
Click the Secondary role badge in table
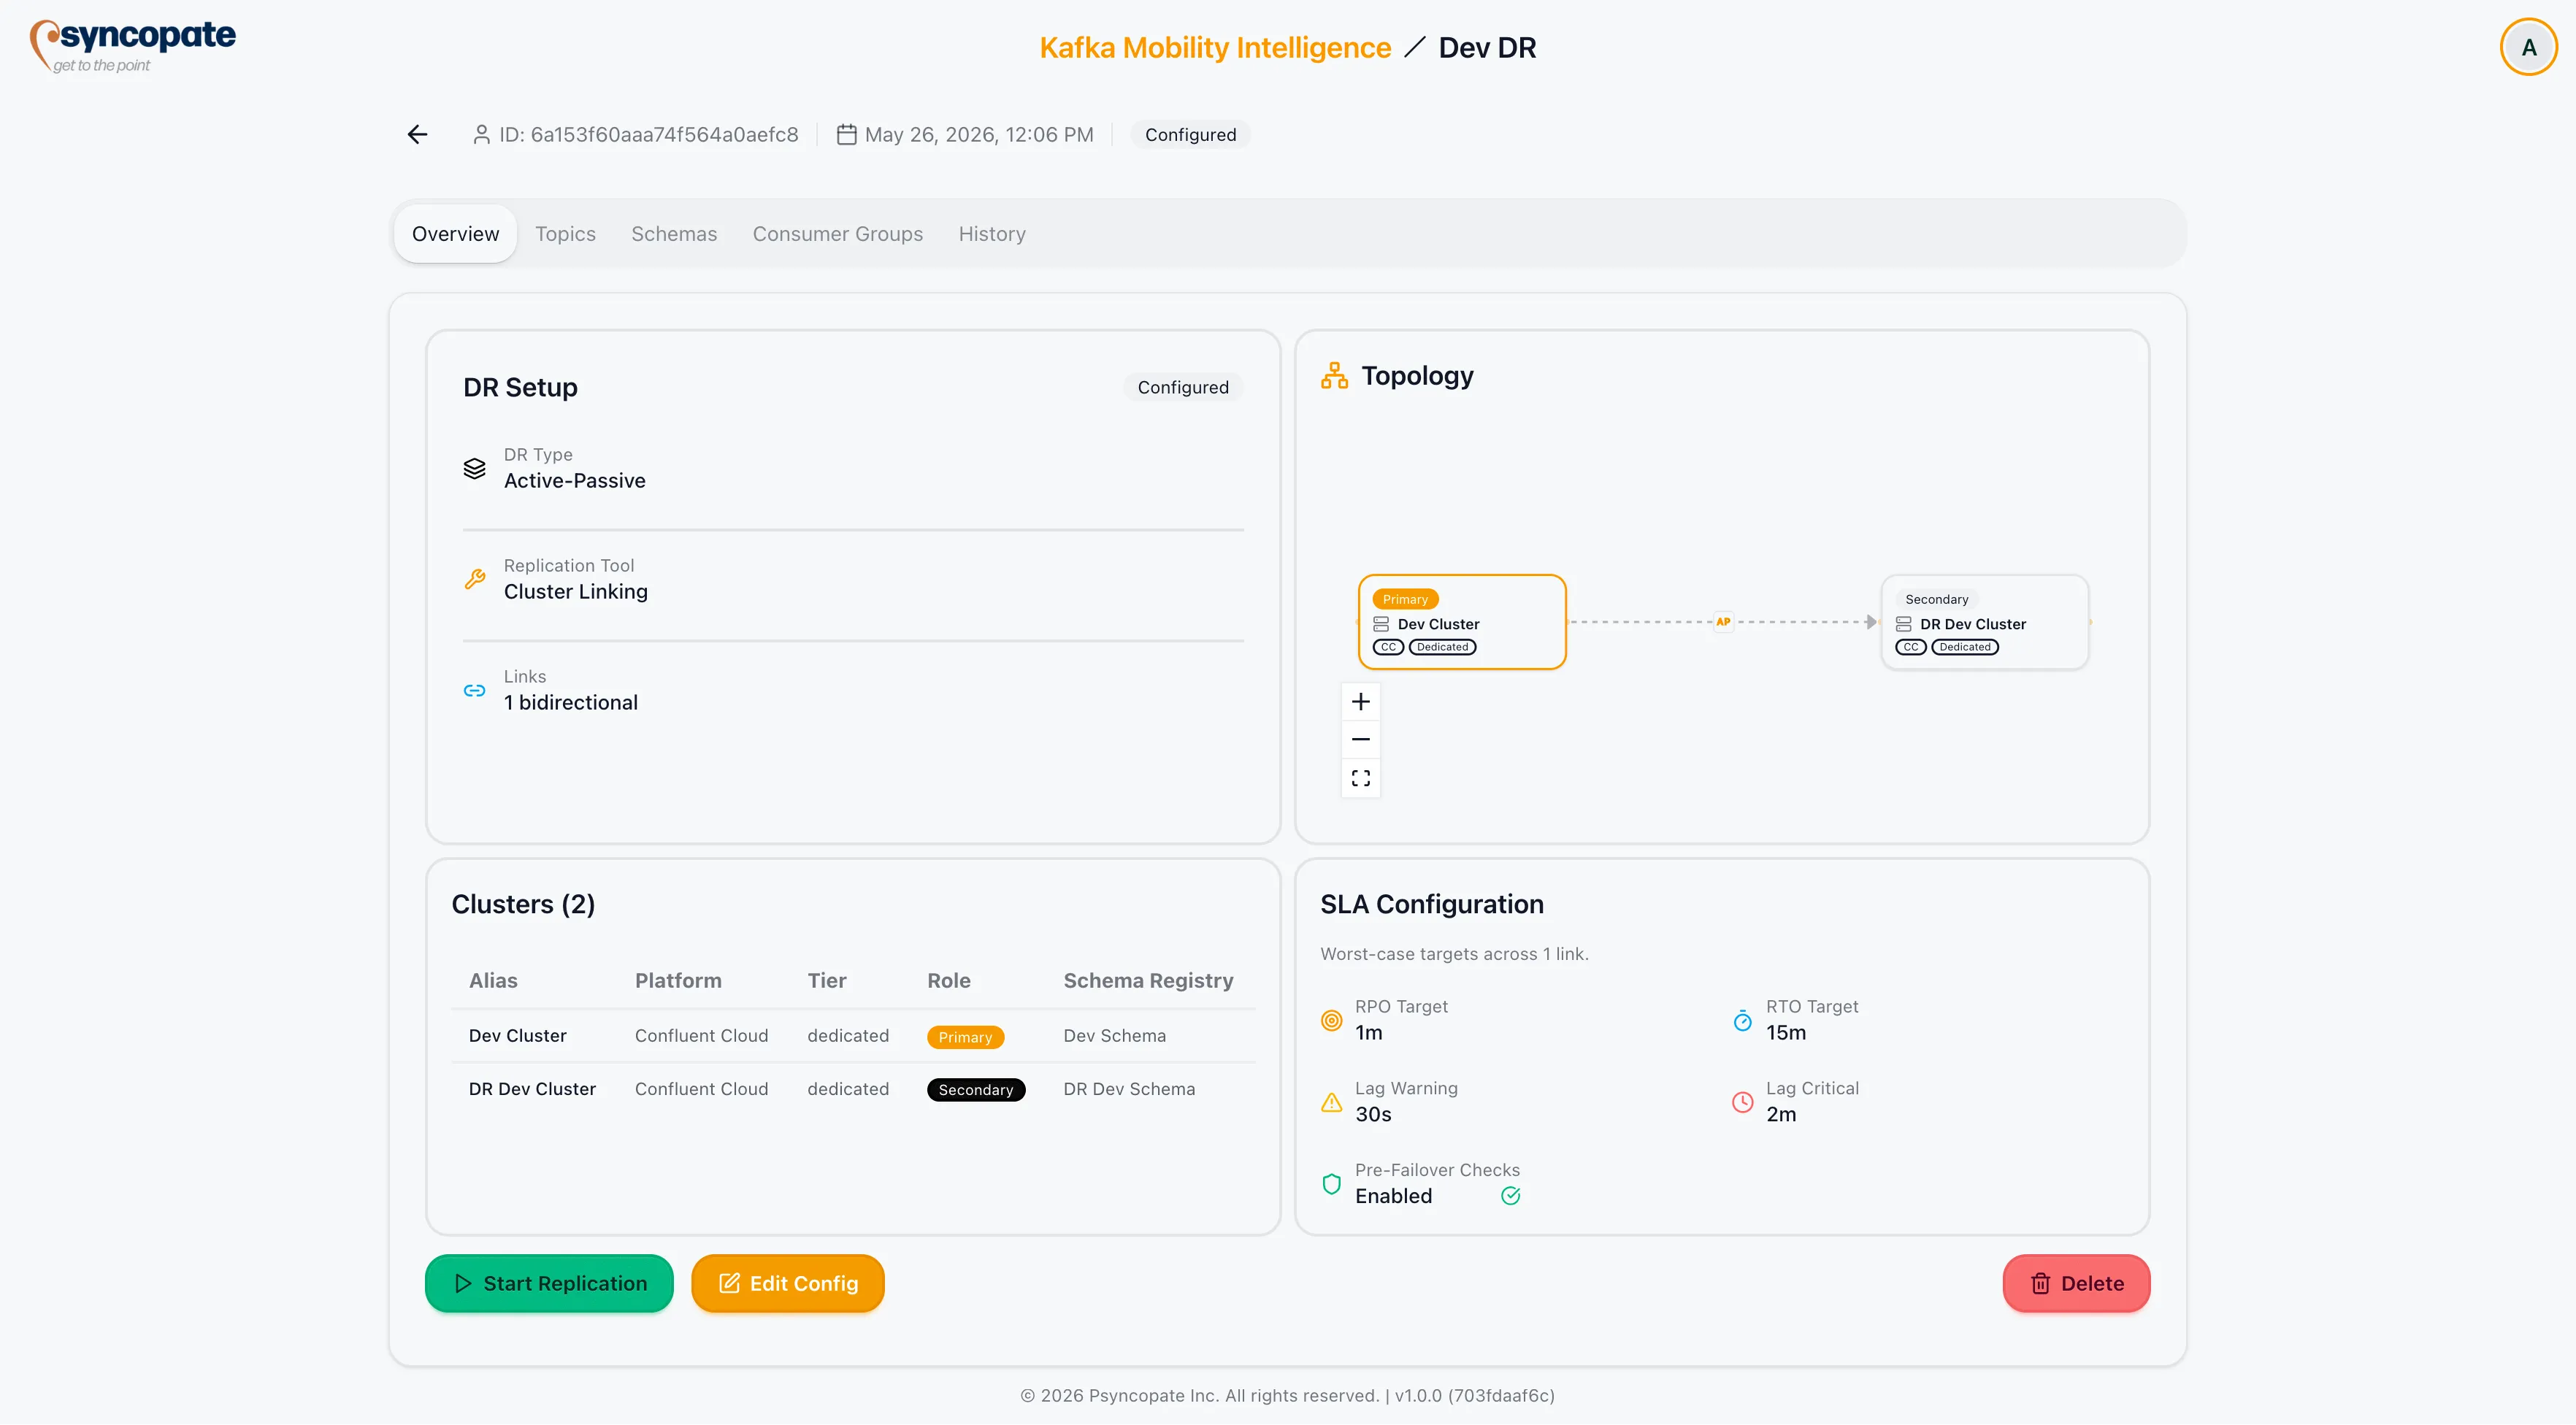pyautogui.click(x=975, y=1090)
